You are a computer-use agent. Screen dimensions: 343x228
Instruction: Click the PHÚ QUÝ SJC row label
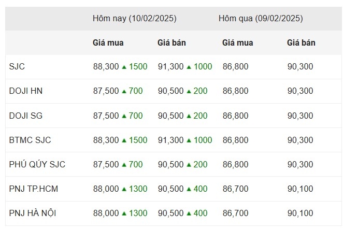(x=37, y=164)
